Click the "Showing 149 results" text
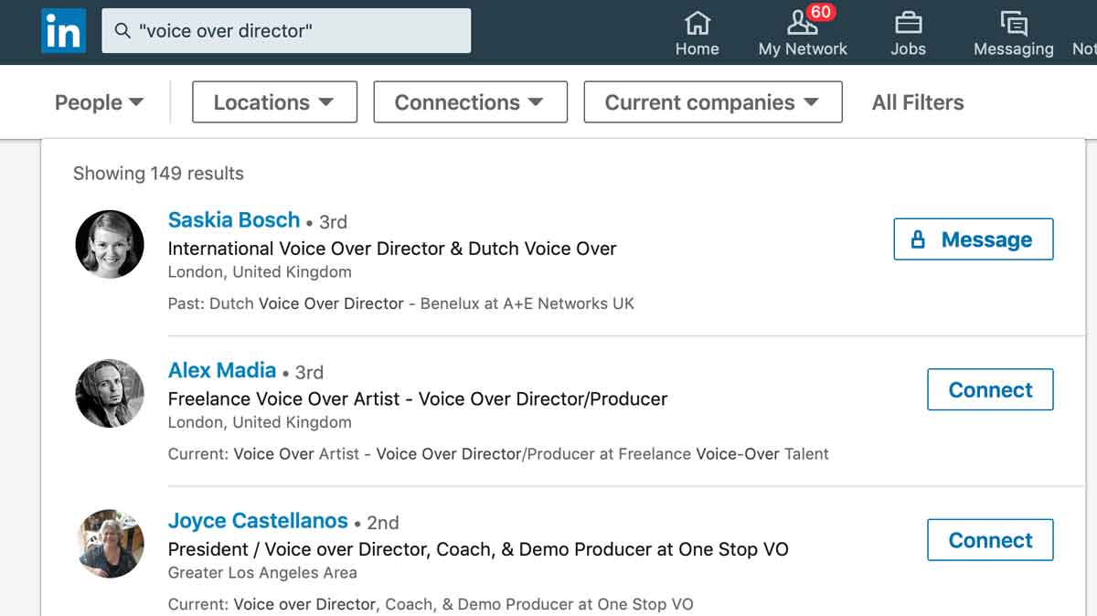This screenshot has height=616, width=1097. coord(158,174)
